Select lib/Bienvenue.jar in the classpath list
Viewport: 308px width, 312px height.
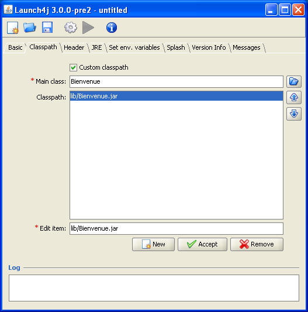pyautogui.click(x=177, y=96)
